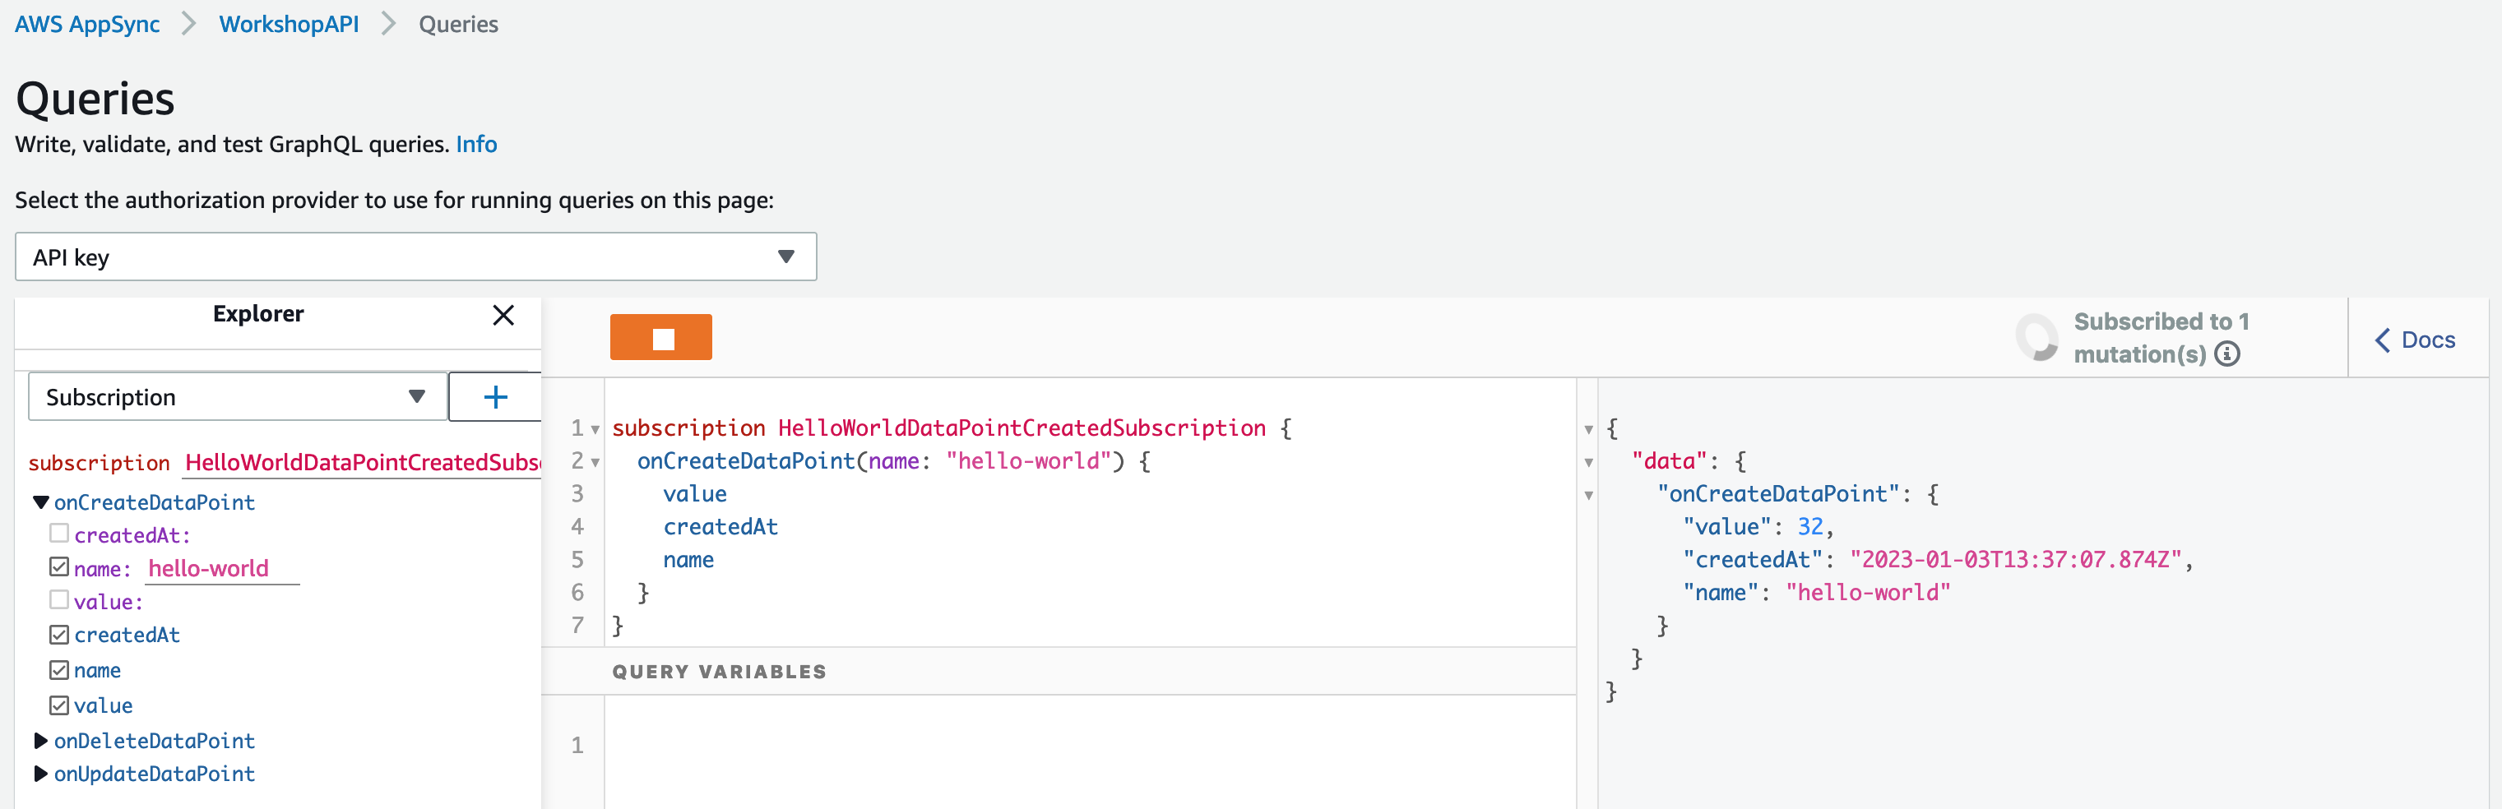2502x809 pixels.
Task: Close the Explorer panel
Action: pyautogui.click(x=503, y=315)
